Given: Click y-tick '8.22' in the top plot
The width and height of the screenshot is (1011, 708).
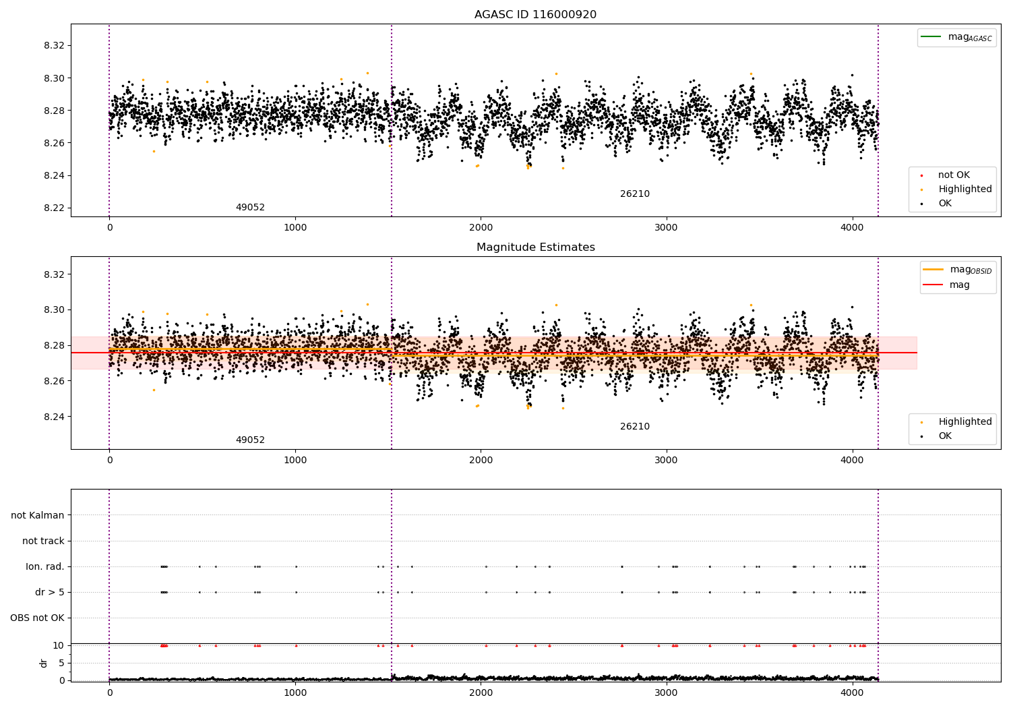Looking at the screenshot, I should [54, 208].
